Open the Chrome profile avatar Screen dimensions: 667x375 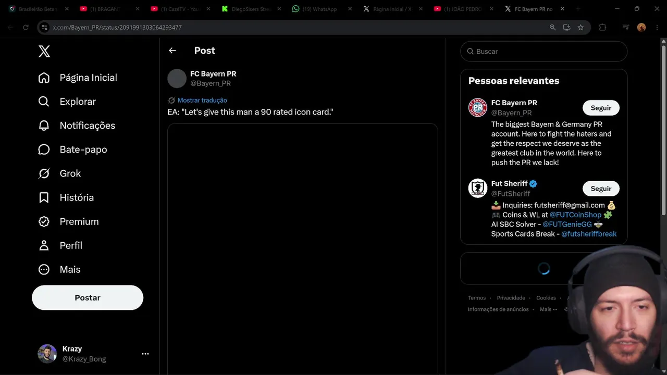(x=641, y=27)
